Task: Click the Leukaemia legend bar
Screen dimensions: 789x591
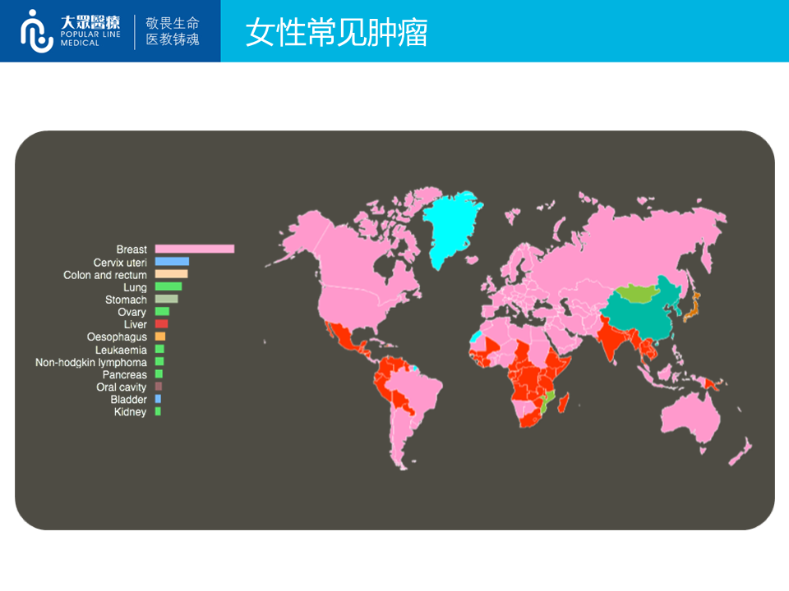Action: tap(159, 350)
